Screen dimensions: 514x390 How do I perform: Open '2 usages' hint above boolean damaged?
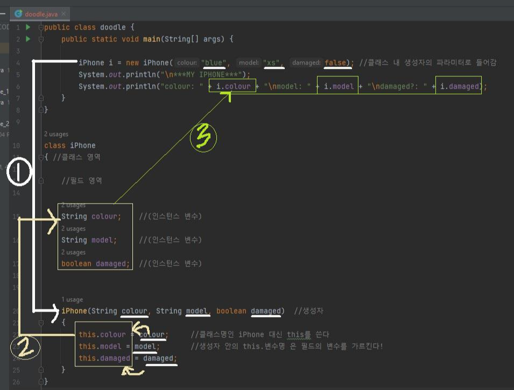73,252
